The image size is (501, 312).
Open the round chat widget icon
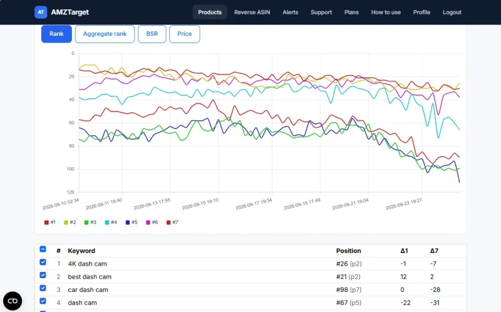click(13, 301)
